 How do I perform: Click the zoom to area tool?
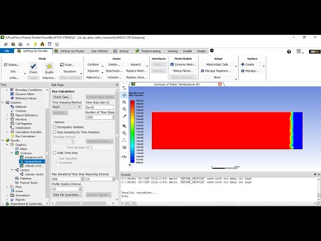tap(124, 109)
